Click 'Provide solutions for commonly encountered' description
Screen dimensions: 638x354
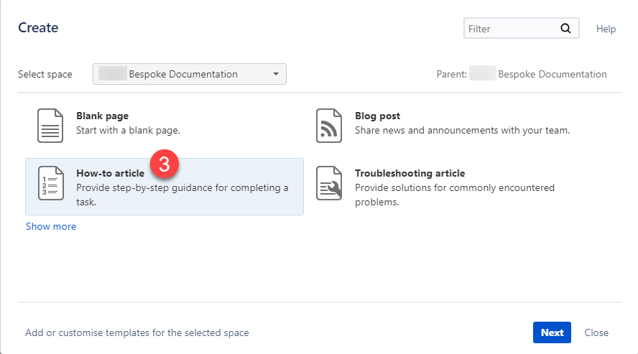point(455,195)
